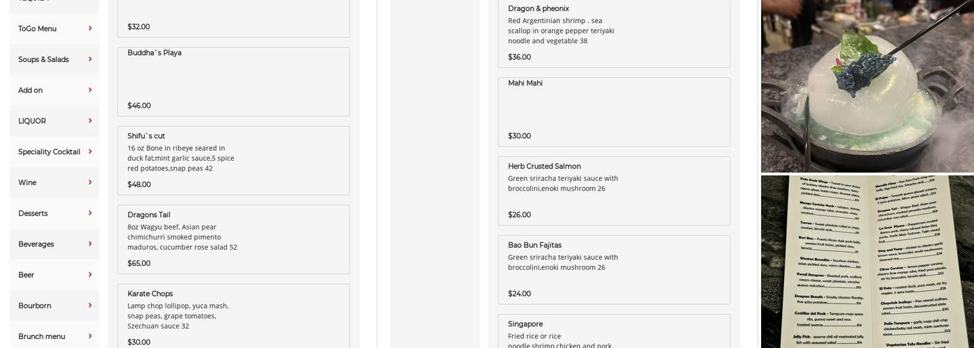Select the Wine menu category
The image size is (974, 348).
tap(27, 182)
